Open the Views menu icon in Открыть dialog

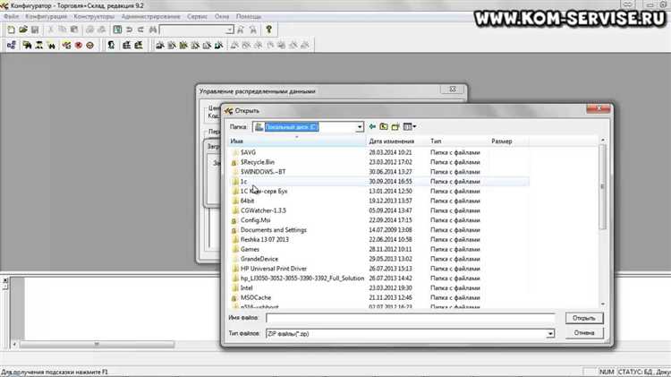click(x=410, y=127)
